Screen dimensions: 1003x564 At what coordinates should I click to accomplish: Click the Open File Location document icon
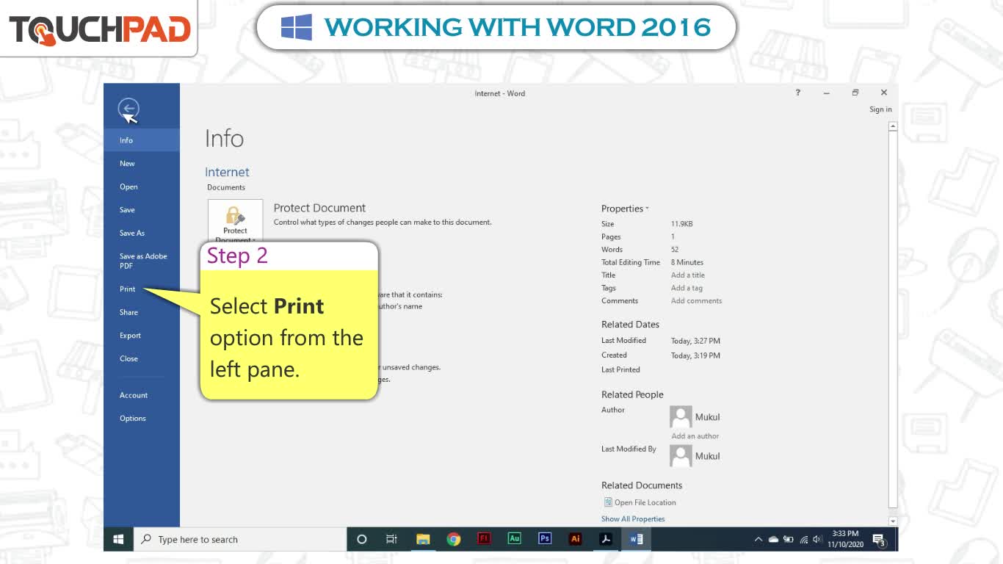(x=608, y=502)
